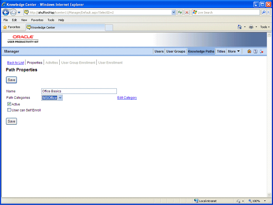Screen dimensions: 273x205
Task: Open the Home icon dropdown arrow
Action: (x=245, y=27)
